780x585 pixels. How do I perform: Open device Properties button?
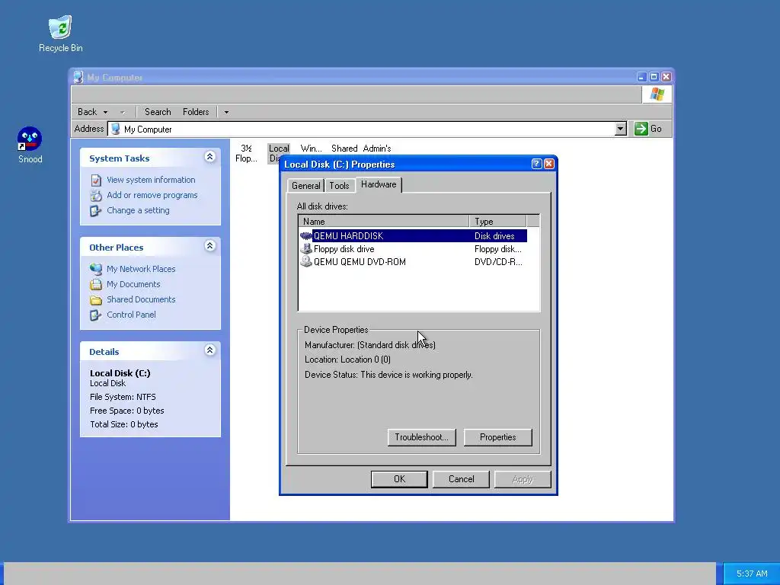(497, 437)
